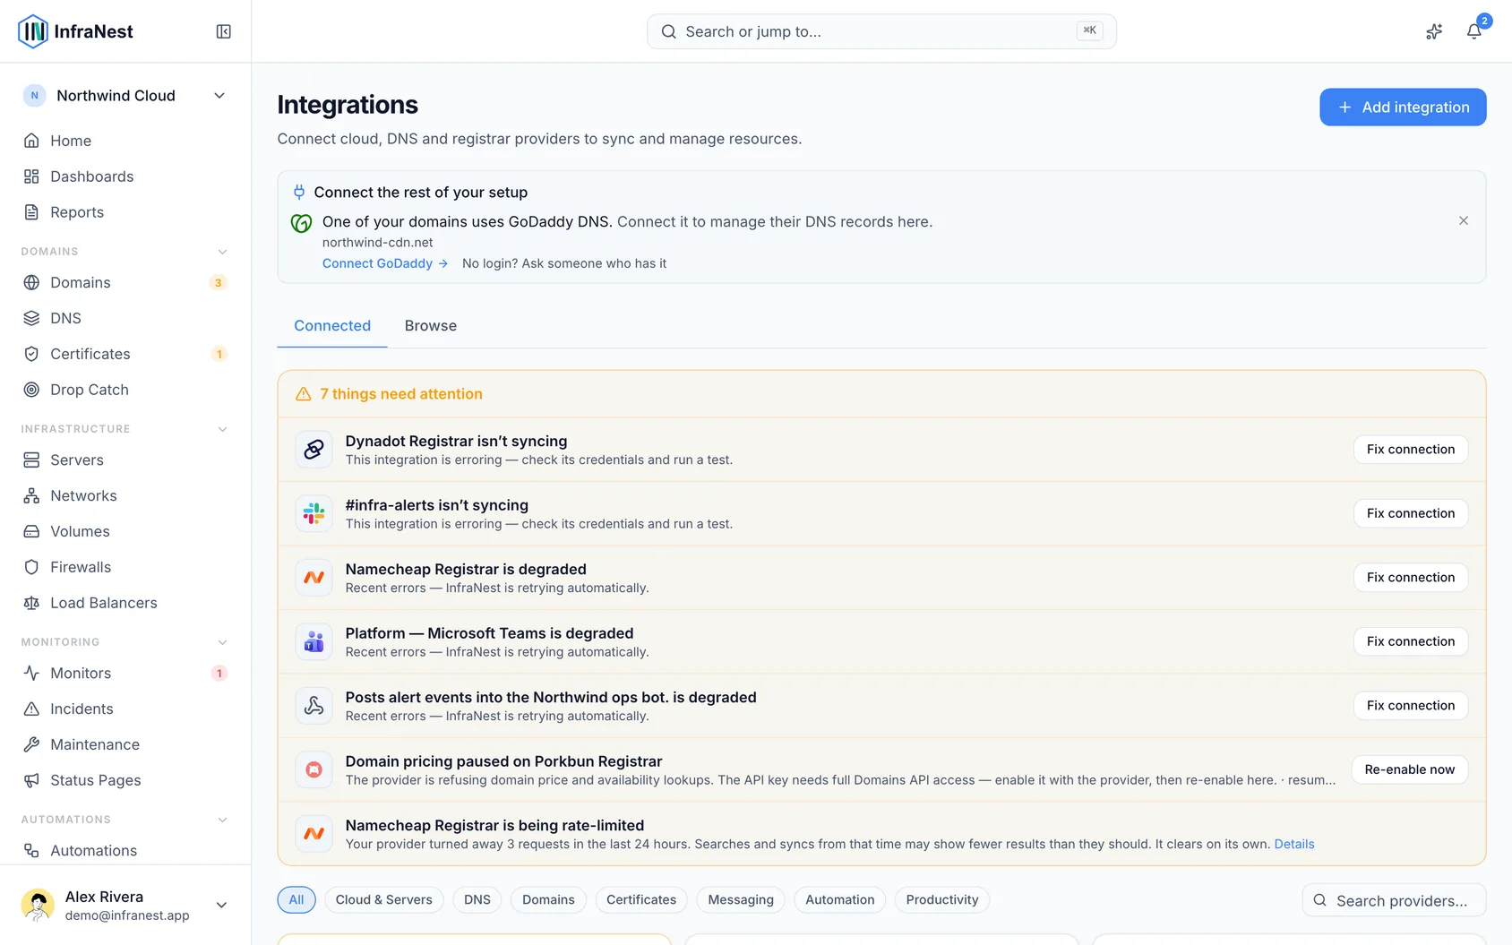The height and width of the screenshot is (945, 1512).
Task: Click the '7 things need attention' heading
Action: click(401, 394)
